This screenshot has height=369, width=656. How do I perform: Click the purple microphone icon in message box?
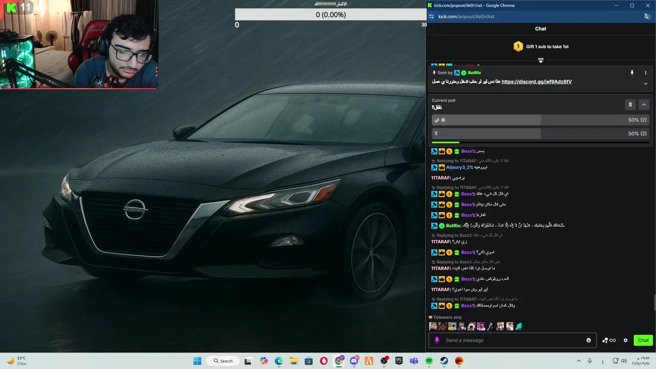437,340
